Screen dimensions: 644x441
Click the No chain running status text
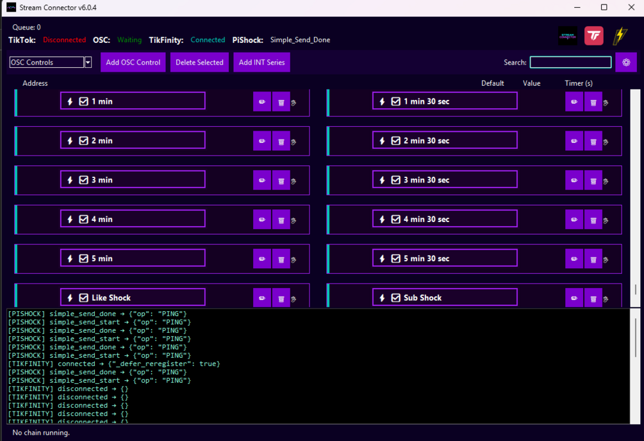tap(41, 433)
